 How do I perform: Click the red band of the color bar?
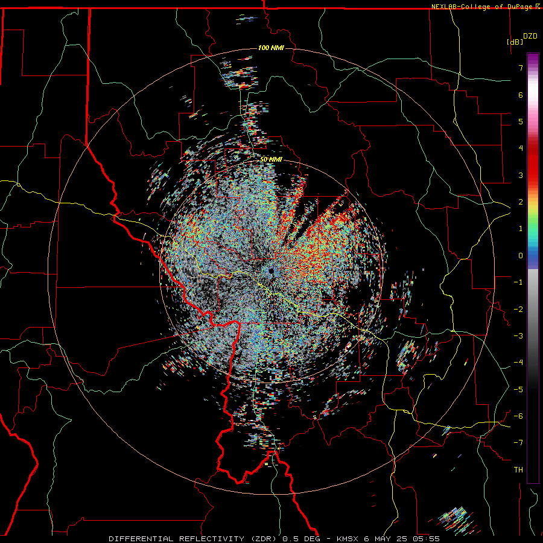coord(533,167)
